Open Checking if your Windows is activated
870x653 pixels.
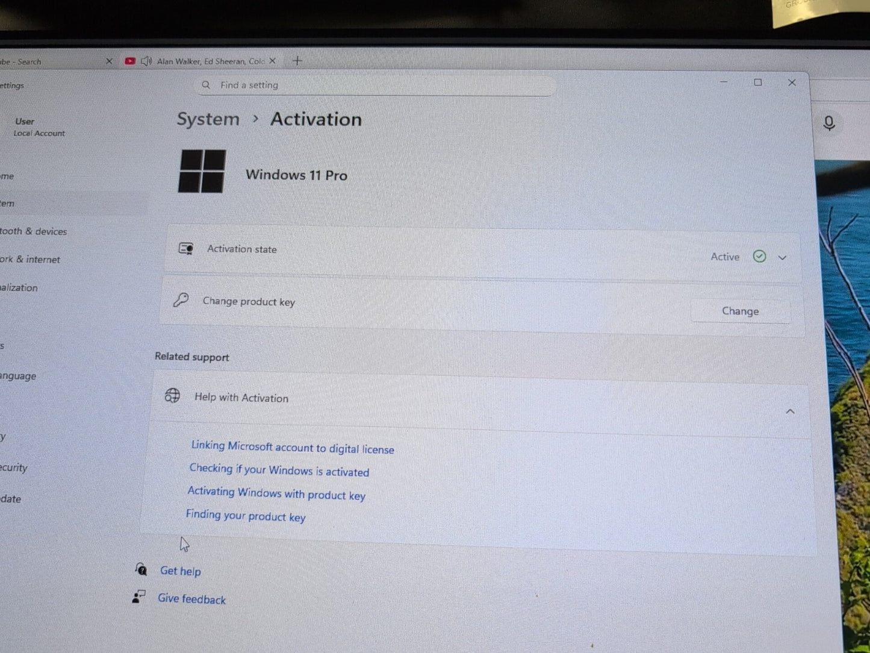point(279,470)
